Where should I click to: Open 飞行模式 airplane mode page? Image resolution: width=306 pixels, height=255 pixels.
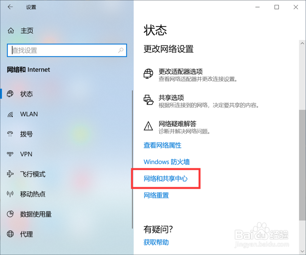pos(33,174)
